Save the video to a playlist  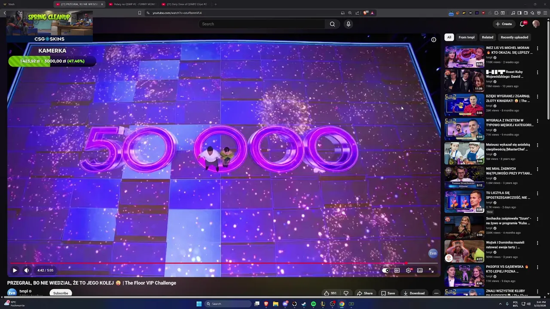(x=388, y=293)
